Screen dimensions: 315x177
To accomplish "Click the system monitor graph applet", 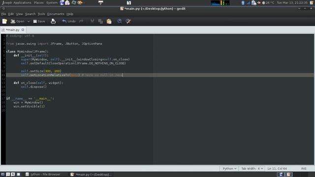I will (x=220, y=3).
